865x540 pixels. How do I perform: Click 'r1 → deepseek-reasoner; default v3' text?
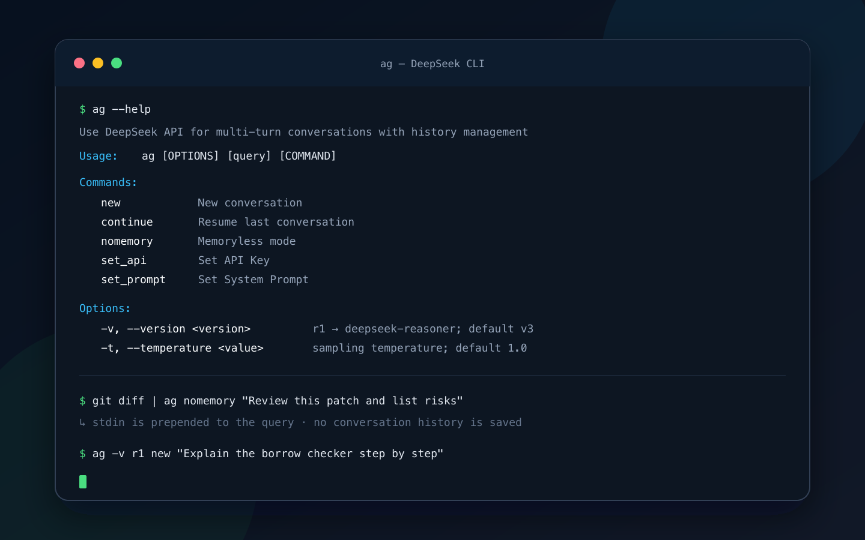(423, 329)
